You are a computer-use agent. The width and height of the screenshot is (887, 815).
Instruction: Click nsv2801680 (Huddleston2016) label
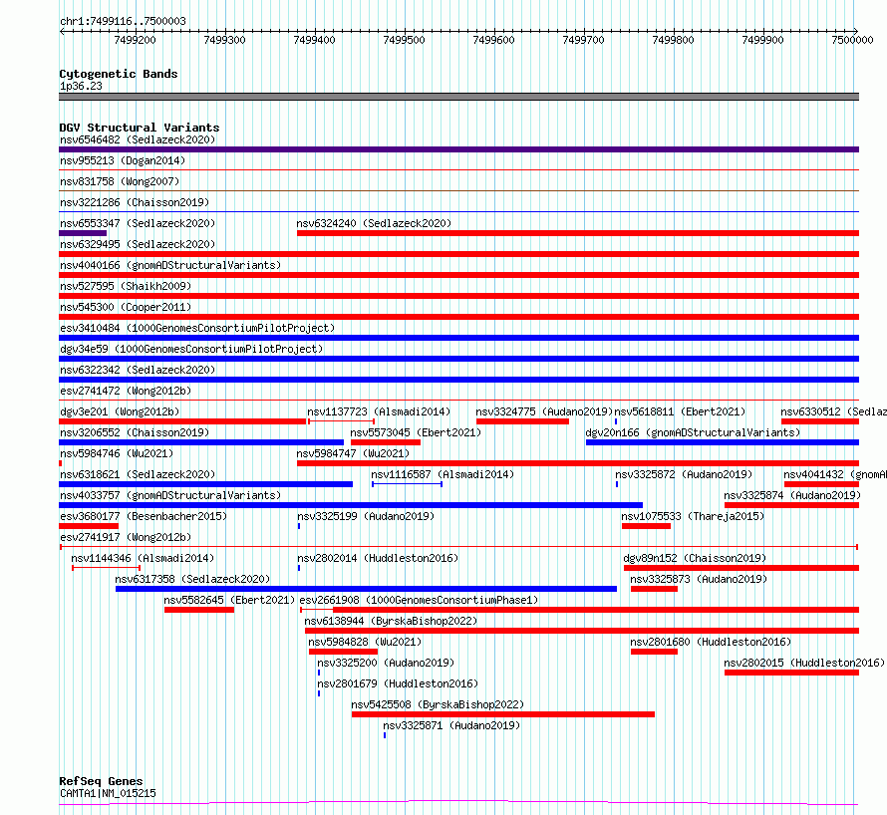pyautogui.click(x=711, y=642)
